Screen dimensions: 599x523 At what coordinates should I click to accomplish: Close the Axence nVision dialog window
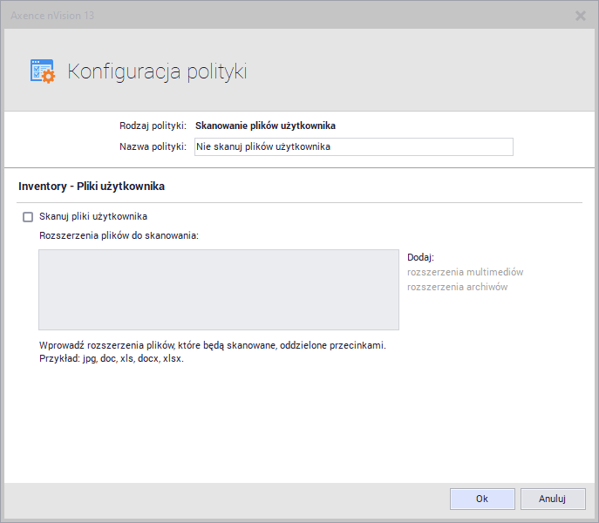581,15
